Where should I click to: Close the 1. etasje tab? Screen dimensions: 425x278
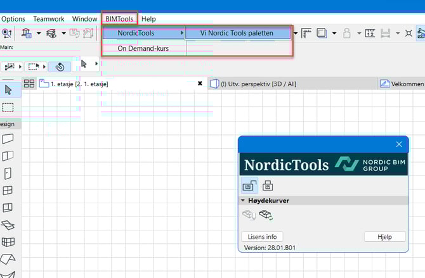(x=200, y=84)
